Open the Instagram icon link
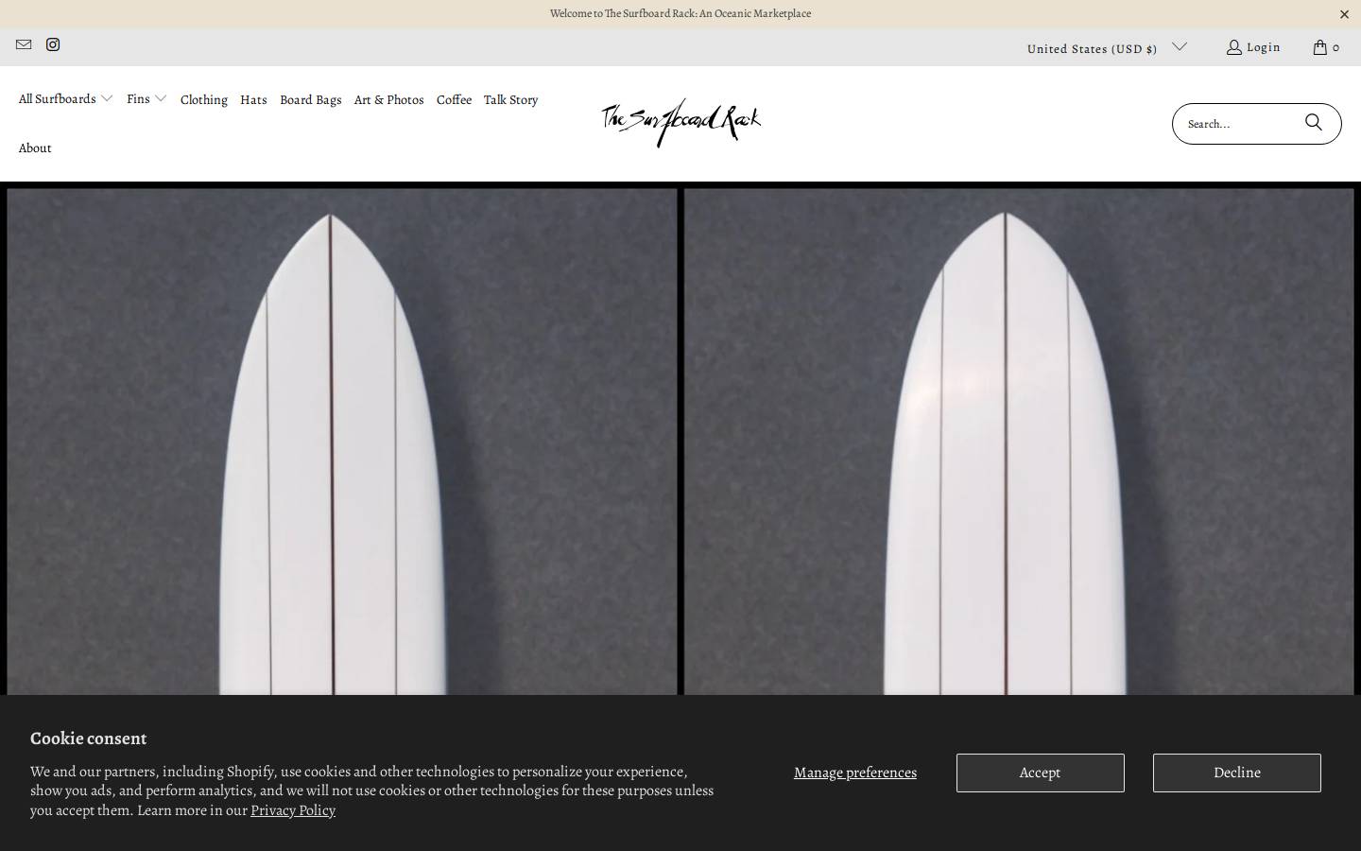This screenshot has width=1361, height=851. pos(53,44)
